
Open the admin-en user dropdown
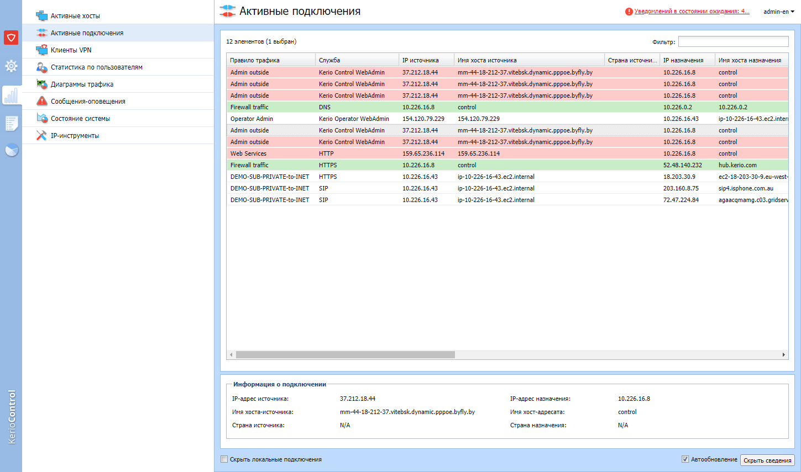coord(779,12)
